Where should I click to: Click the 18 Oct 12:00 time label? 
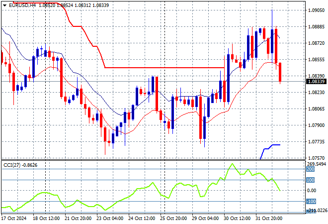pos(46,219)
